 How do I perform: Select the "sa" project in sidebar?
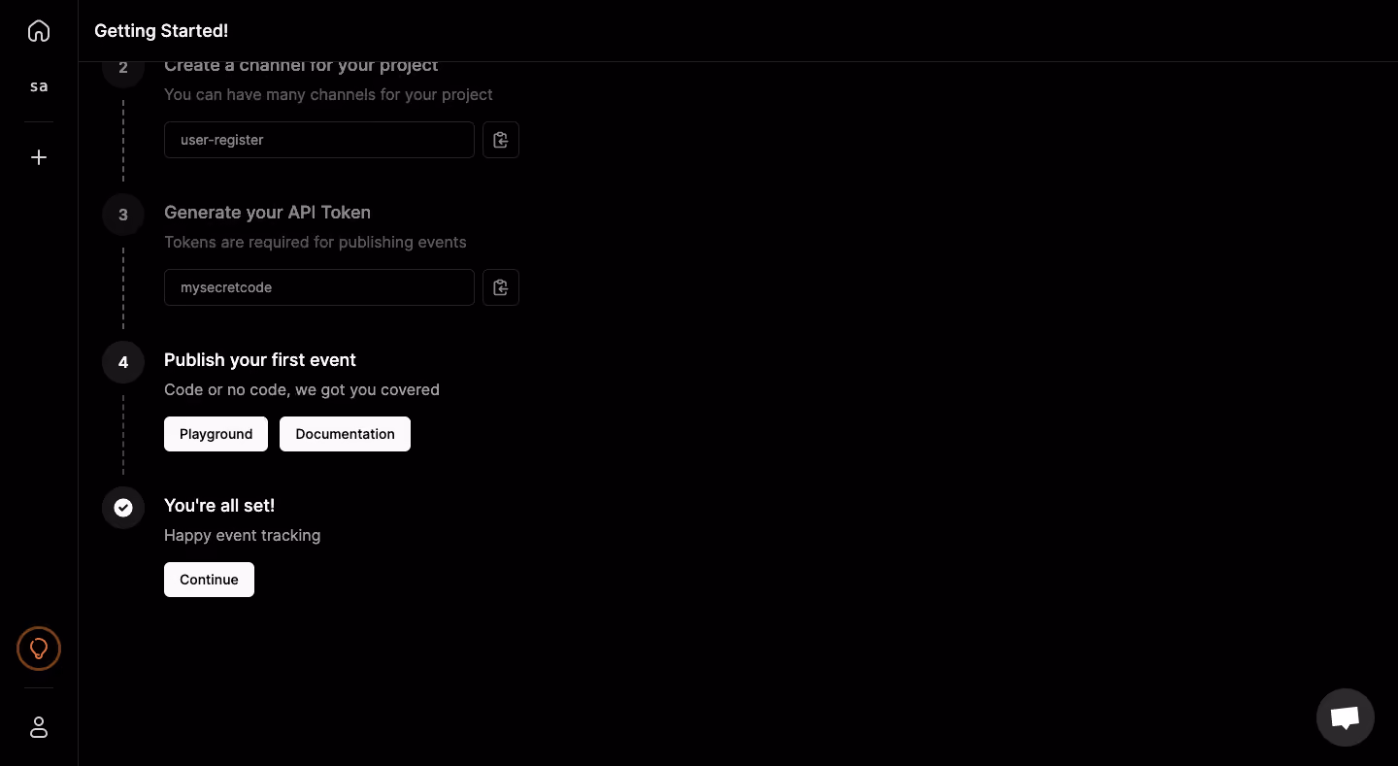pos(39,86)
